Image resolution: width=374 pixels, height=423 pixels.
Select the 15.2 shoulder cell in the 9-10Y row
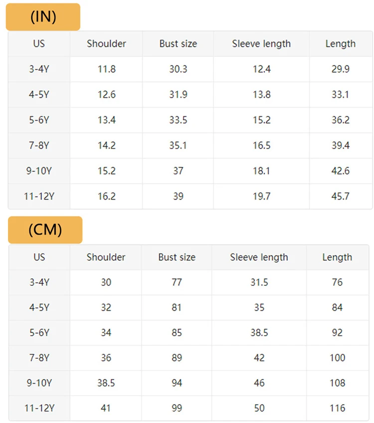[x=106, y=171]
